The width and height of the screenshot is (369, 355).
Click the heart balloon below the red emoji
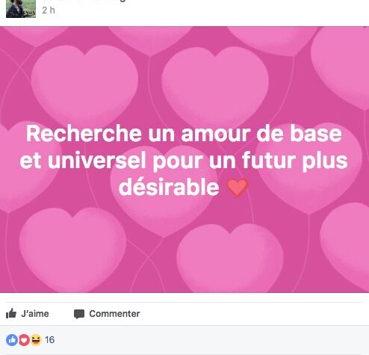point(230,258)
